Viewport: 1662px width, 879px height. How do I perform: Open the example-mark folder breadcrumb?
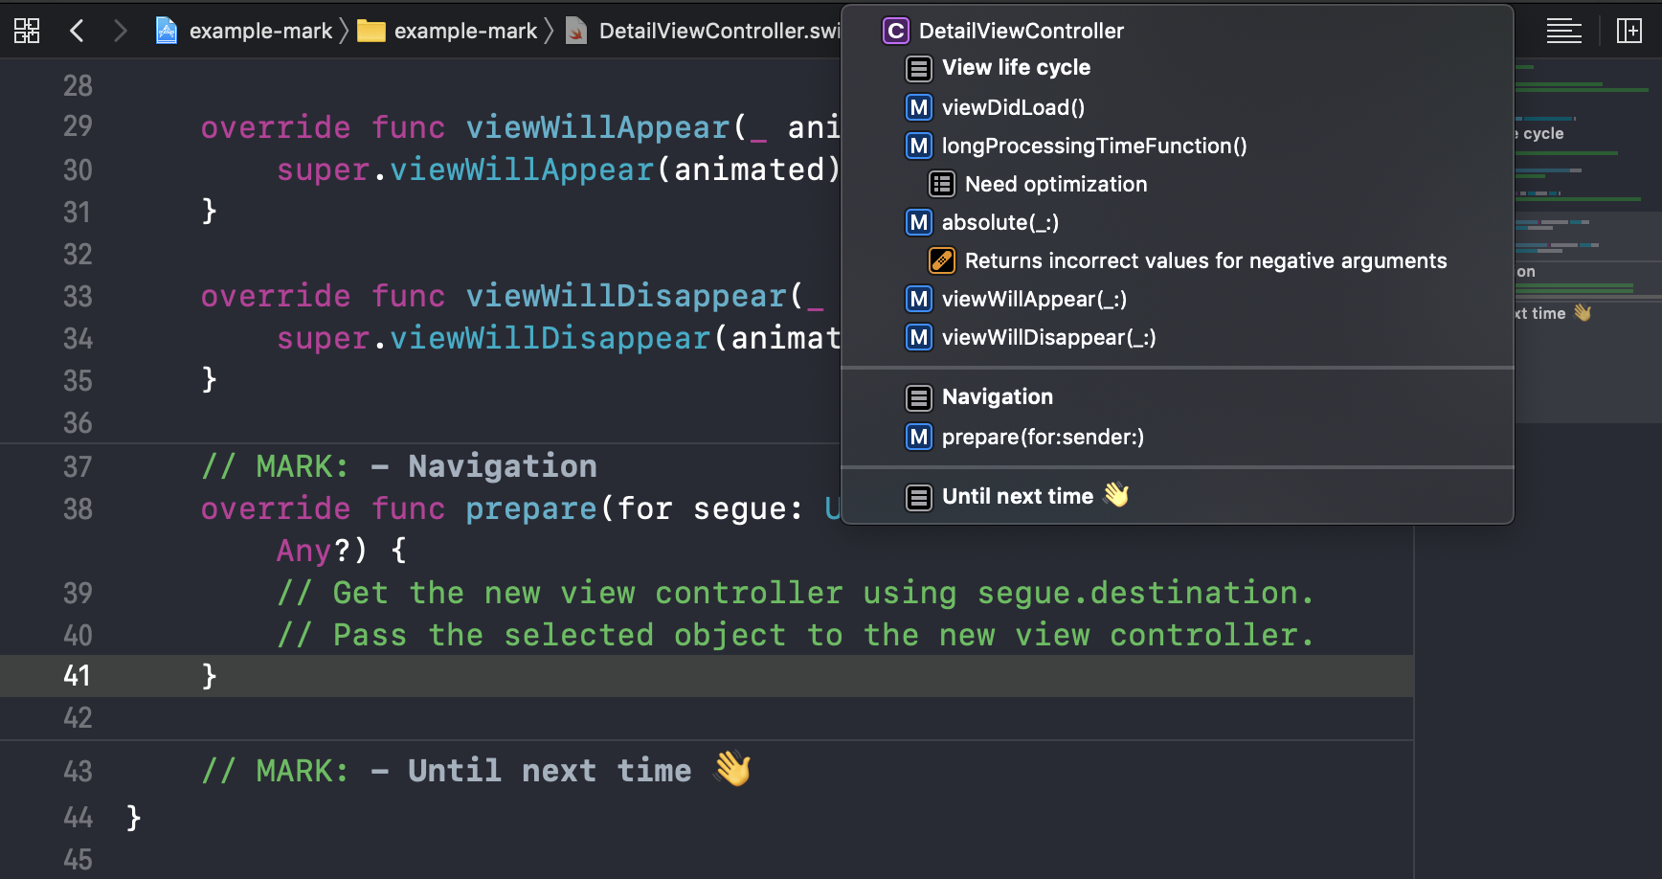pyautogui.click(x=465, y=31)
